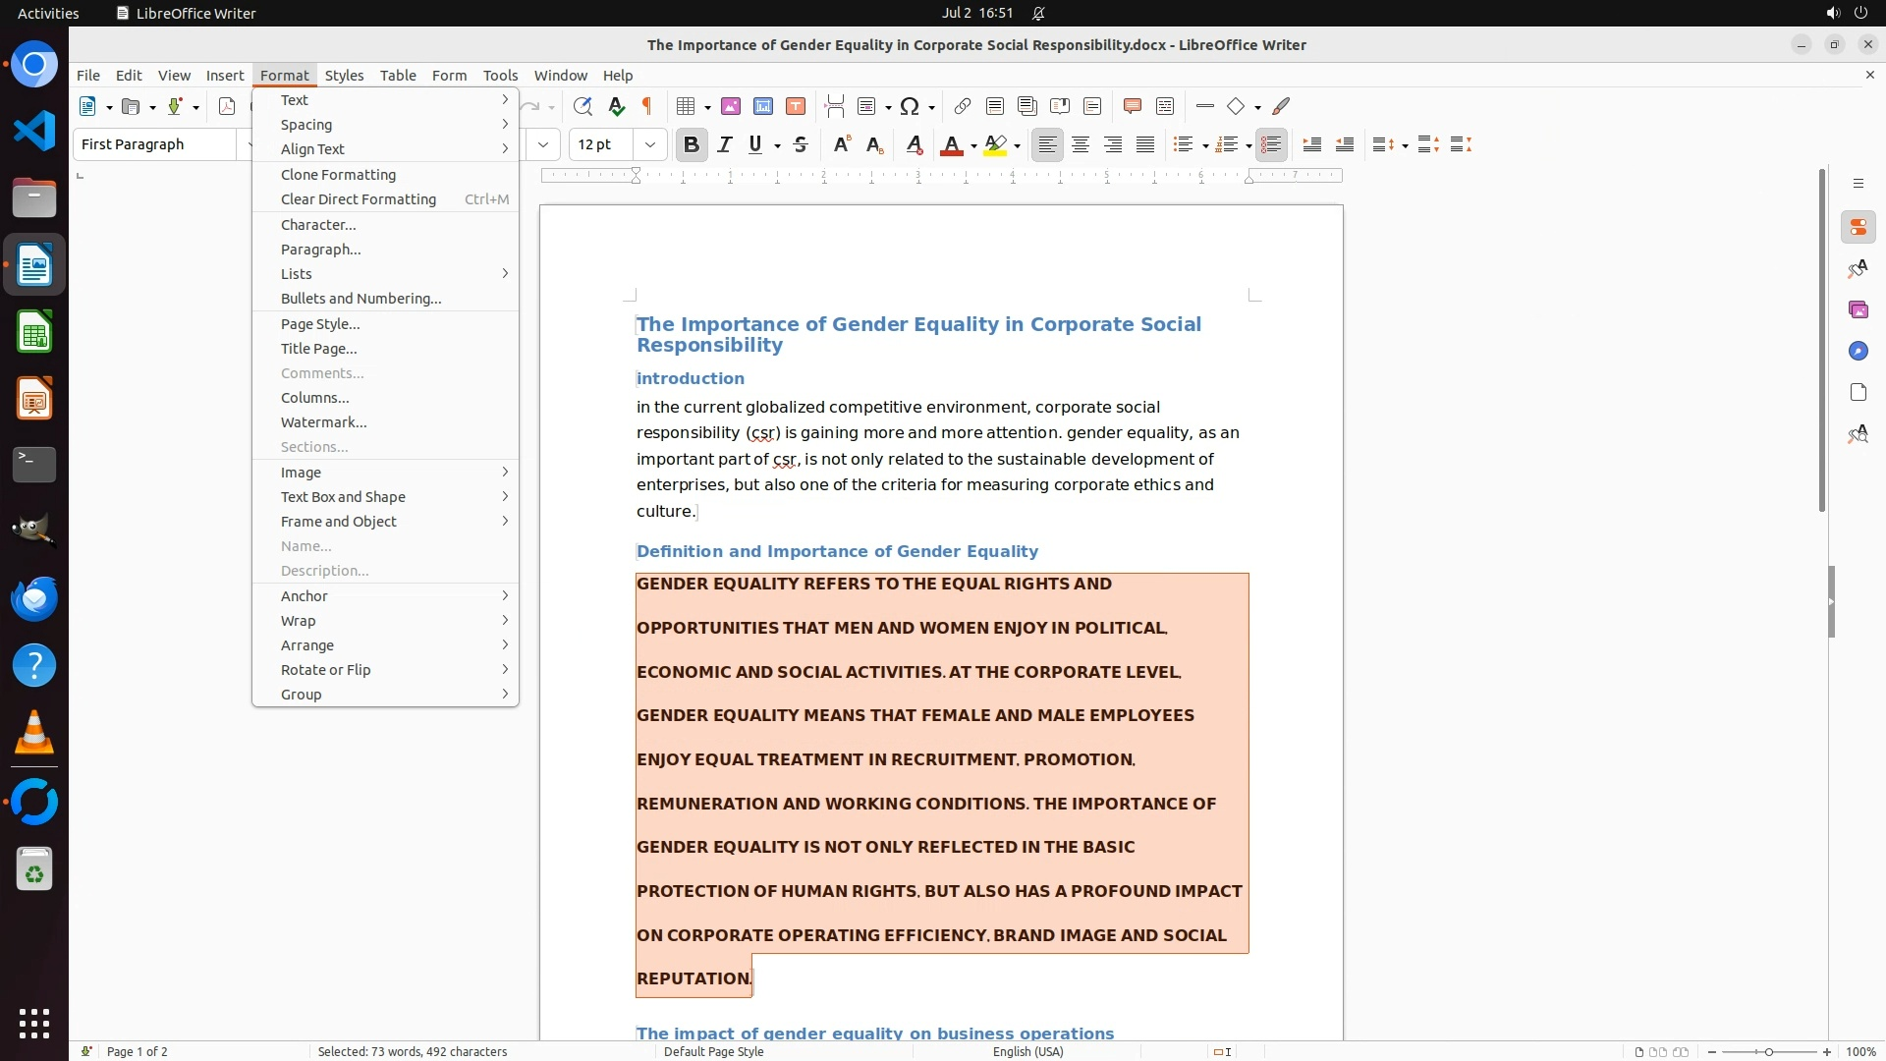The image size is (1886, 1061).
Task: Select Clear Direct Formatting entry
Action: 359,199
